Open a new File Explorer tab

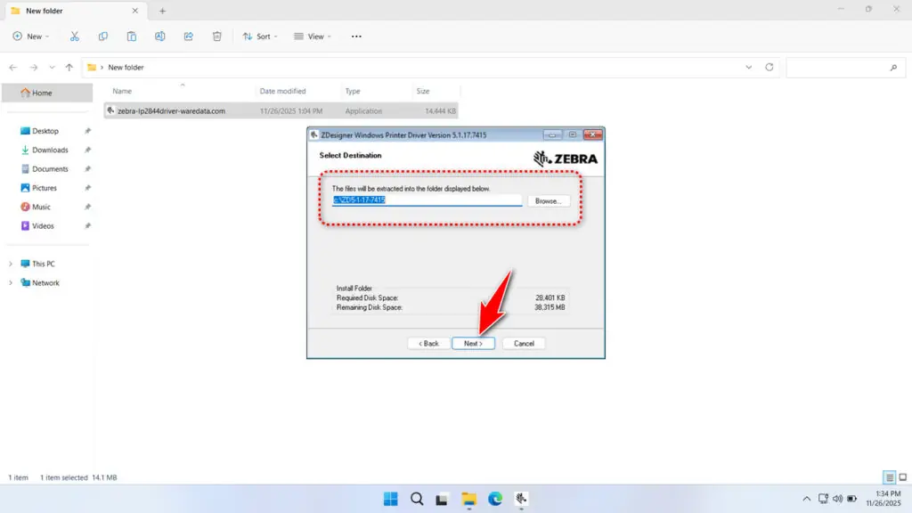[x=162, y=11]
